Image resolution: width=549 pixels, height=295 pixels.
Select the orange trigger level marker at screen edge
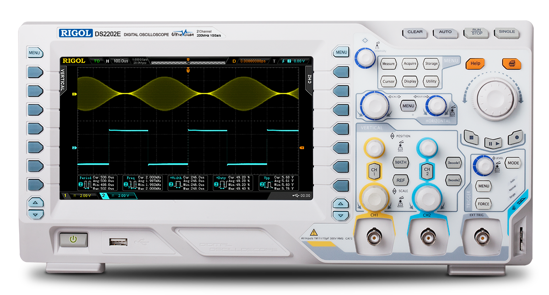pos(302,148)
